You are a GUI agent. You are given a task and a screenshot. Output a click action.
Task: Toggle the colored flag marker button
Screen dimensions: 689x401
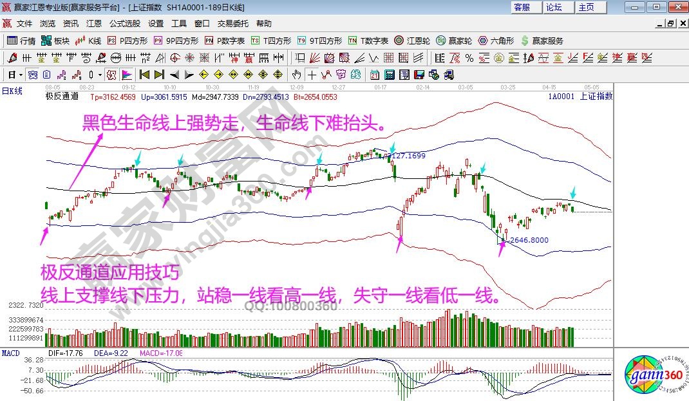click(126, 74)
